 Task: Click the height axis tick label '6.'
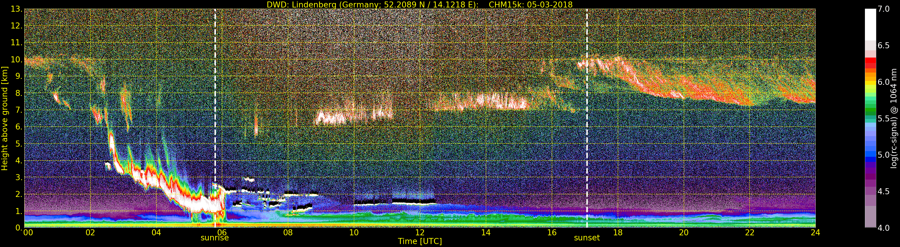click(x=19, y=126)
